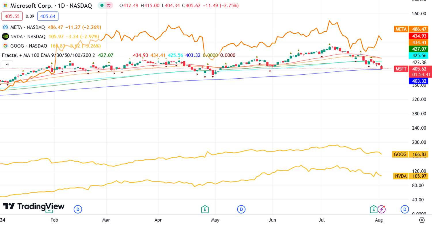Click the open value O412.49 in the header
This screenshot has width=432, height=225.
click(129, 5)
